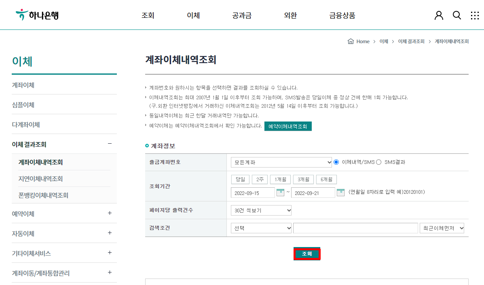Go to 계좌이체 in the sidebar
484x285 pixels.
(x=23, y=85)
